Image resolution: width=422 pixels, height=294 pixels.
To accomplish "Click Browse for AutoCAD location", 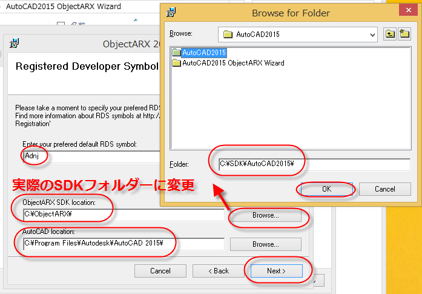I will point(266,244).
